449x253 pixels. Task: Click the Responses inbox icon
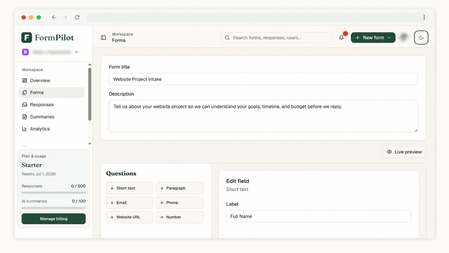(x=25, y=105)
